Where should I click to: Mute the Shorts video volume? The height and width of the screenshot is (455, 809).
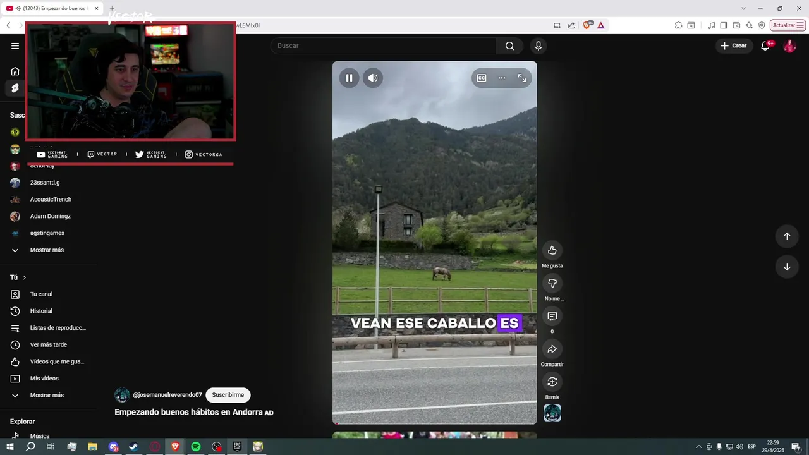373,78
